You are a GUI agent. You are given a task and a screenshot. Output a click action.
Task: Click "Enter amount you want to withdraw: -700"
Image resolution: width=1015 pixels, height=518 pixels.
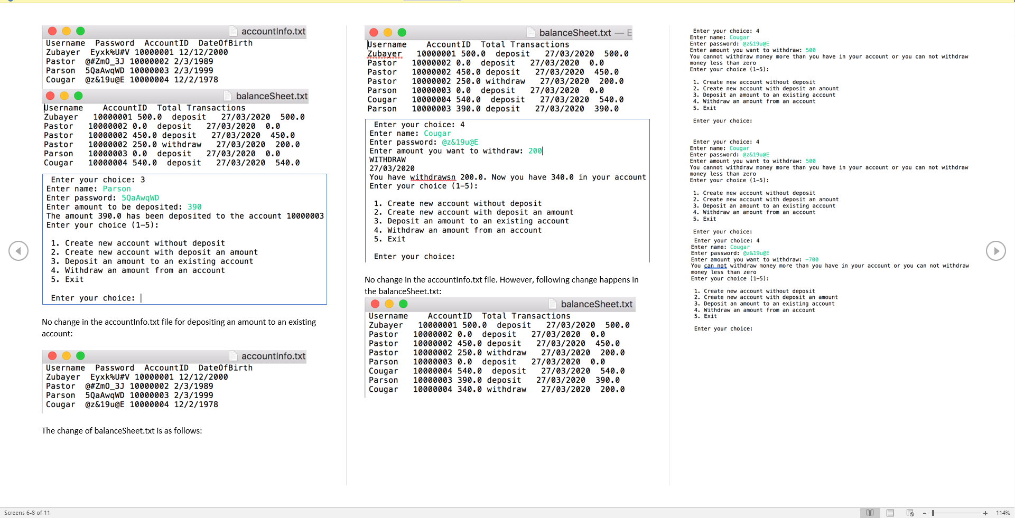coord(755,260)
